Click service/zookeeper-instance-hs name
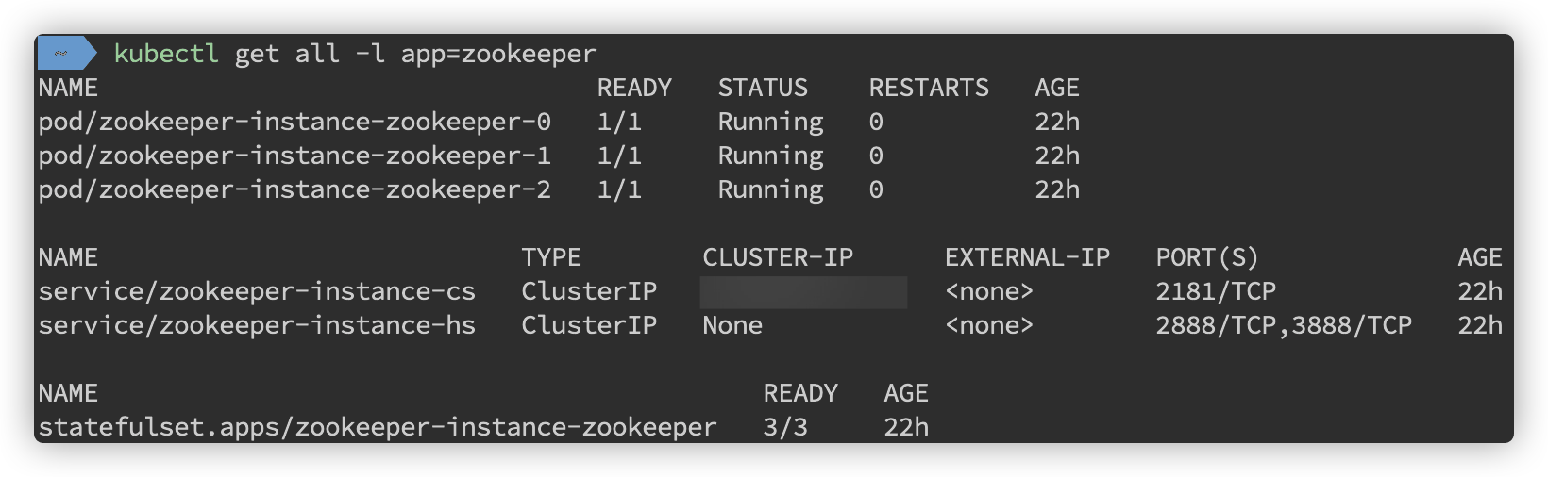 pos(257,325)
